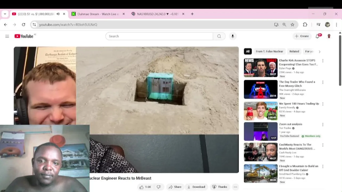Image resolution: width=342 pixels, height=192 pixels.
Task: Click the page vertical scrollbar
Action: pyautogui.click(x=340, y=60)
